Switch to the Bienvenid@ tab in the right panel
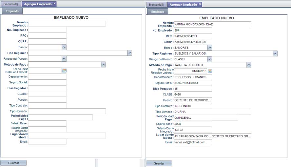This screenshot has width=291, height=167. 156,5
